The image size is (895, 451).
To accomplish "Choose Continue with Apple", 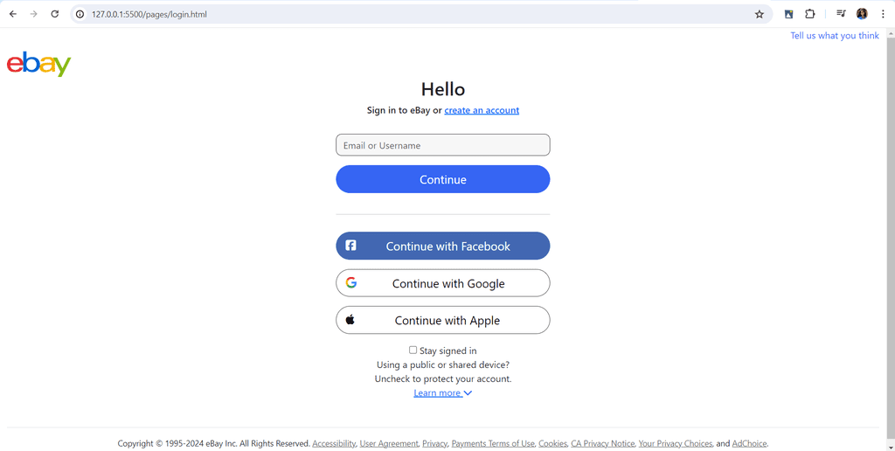I will (x=443, y=320).
